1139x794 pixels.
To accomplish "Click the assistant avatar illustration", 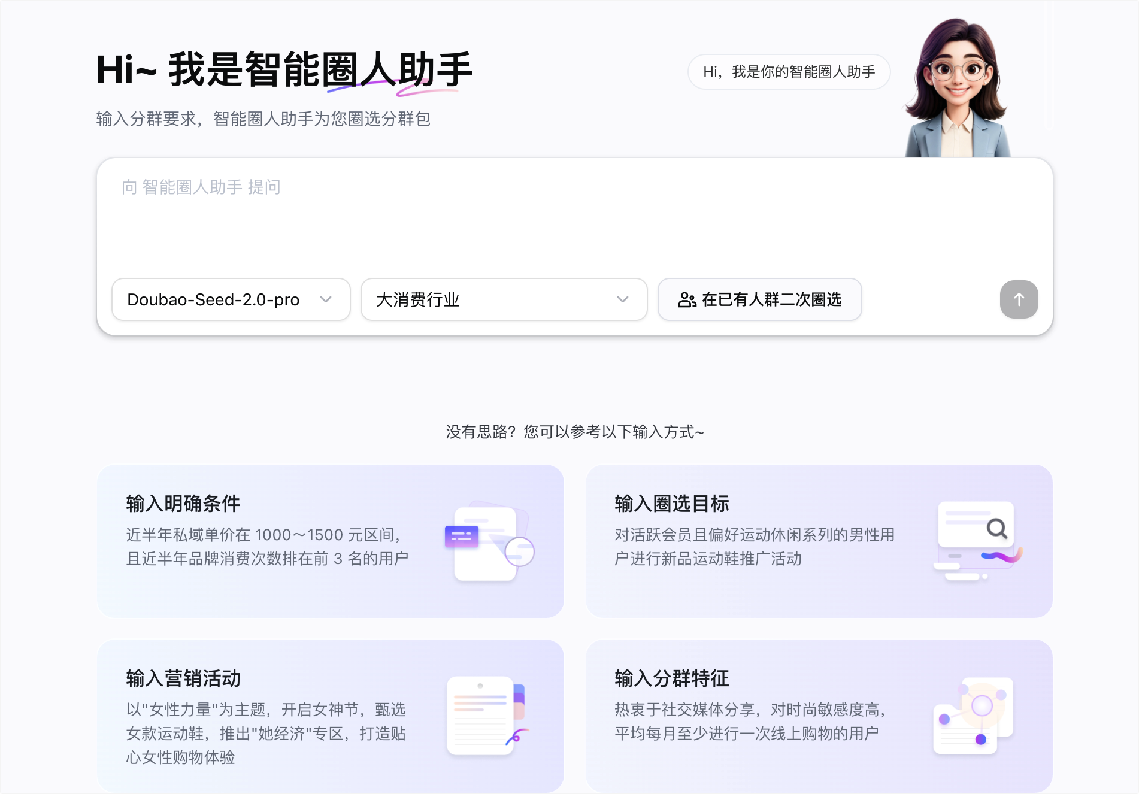I will pos(958,87).
